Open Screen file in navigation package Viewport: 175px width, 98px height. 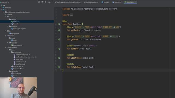(x=15, y=76)
